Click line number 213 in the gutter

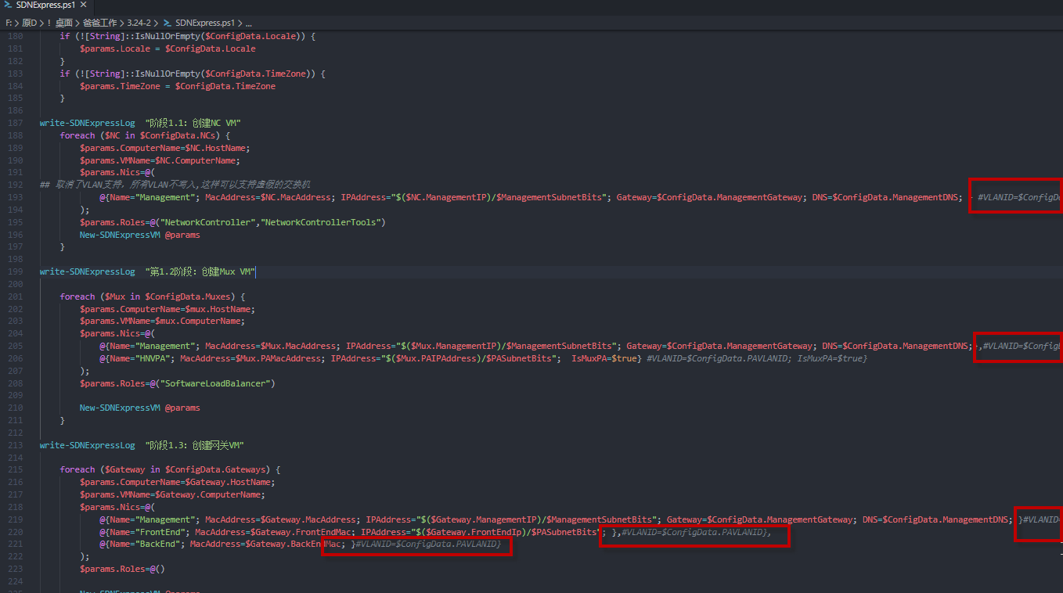pyautogui.click(x=14, y=445)
